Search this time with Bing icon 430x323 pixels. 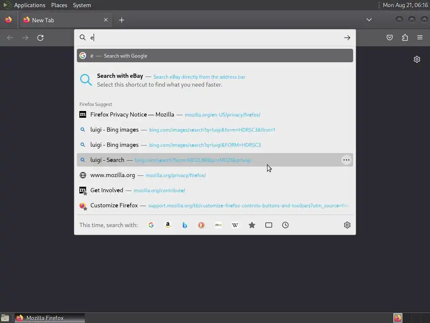185,225
